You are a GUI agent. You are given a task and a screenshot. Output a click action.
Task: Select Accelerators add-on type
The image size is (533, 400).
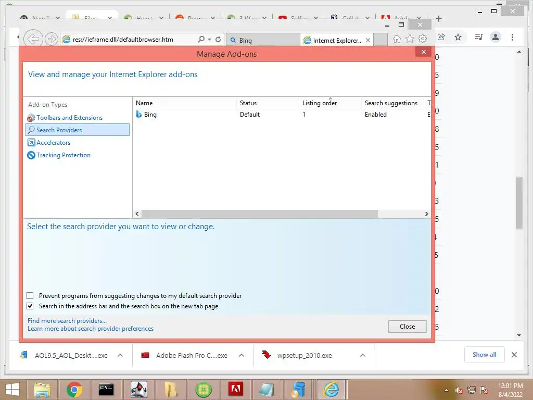pos(54,143)
